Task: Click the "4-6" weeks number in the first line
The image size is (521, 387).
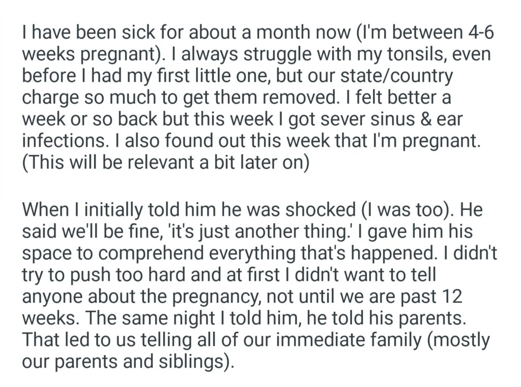Action: pyautogui.click(x=477, y=35)
